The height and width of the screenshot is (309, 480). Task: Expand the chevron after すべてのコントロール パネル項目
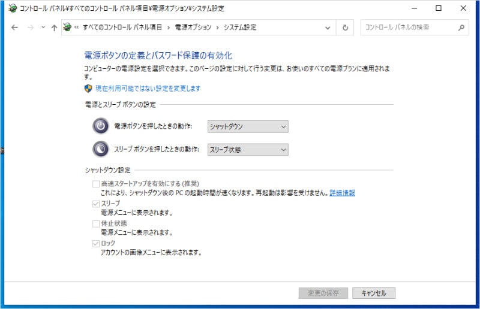click(169, 28)
